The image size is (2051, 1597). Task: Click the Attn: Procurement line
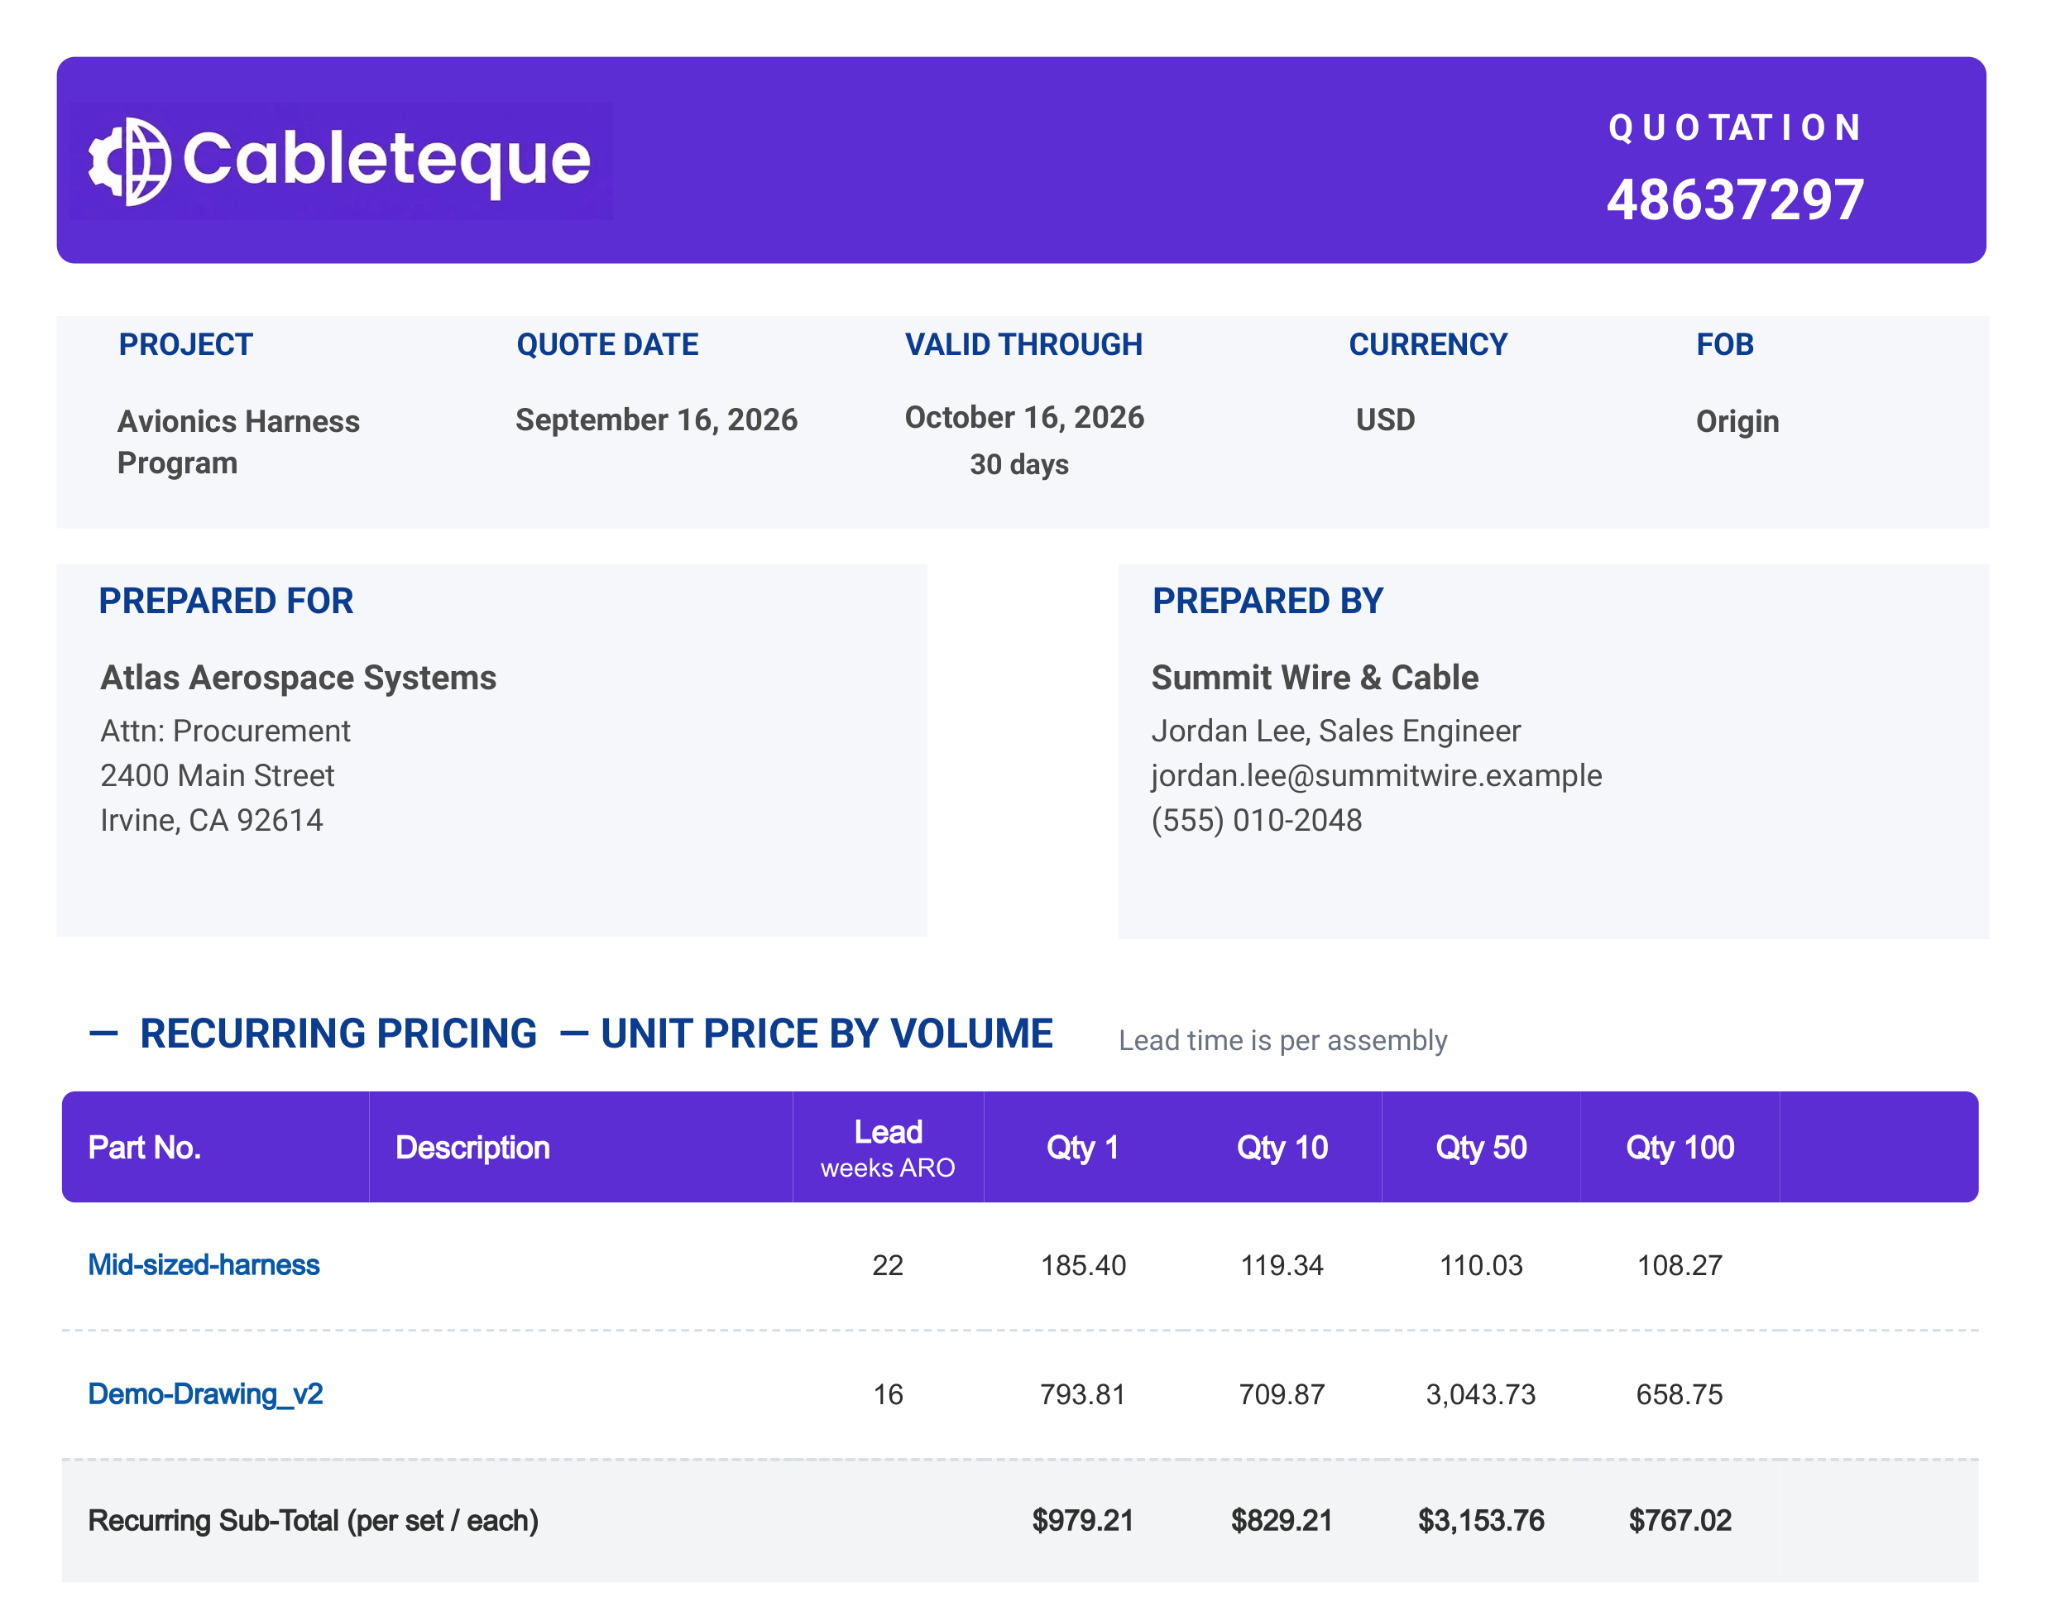[x=225, y=731]
